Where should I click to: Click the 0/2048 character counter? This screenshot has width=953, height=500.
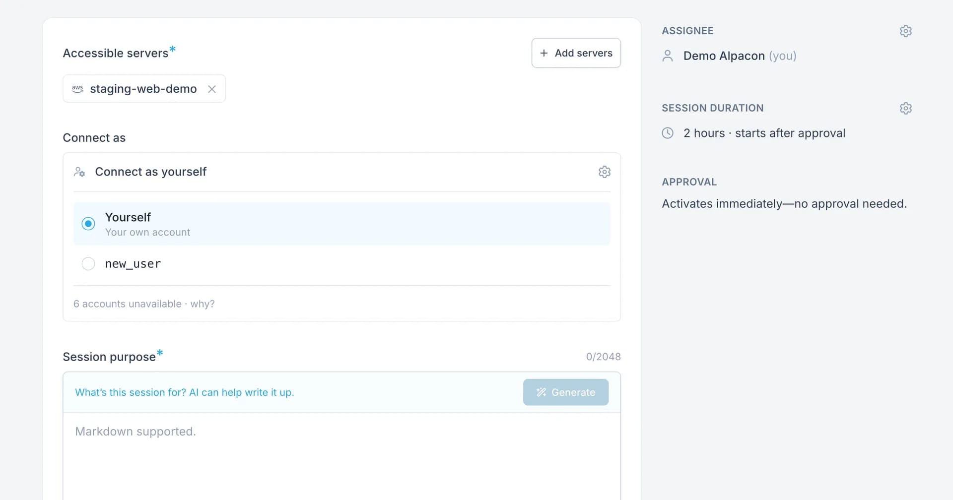click(x=603, y=357)
